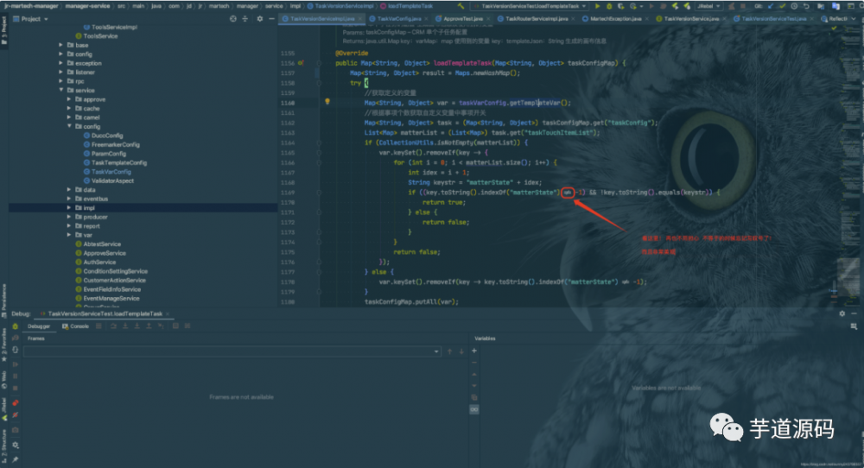Open the Frames thread dropdown

[x=232, y=351]
